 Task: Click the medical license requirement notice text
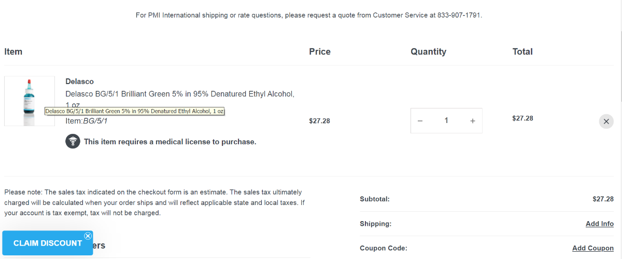(x=170, y=142)
